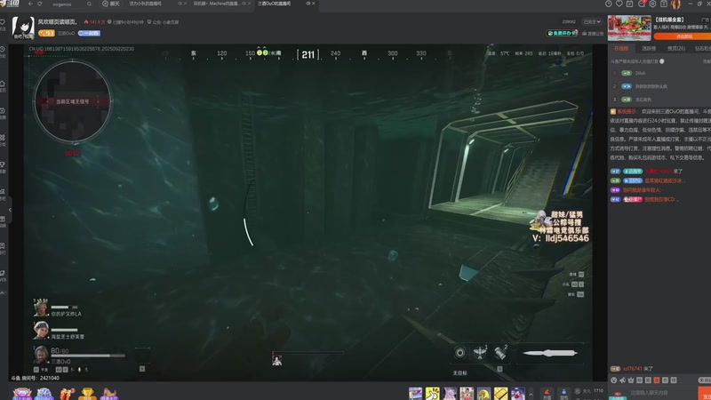Image resolution: width=711 pixels, height=400 pixels.
Task: Click the crown icon in the chat toolbar
Action: [x=631, y=380]
